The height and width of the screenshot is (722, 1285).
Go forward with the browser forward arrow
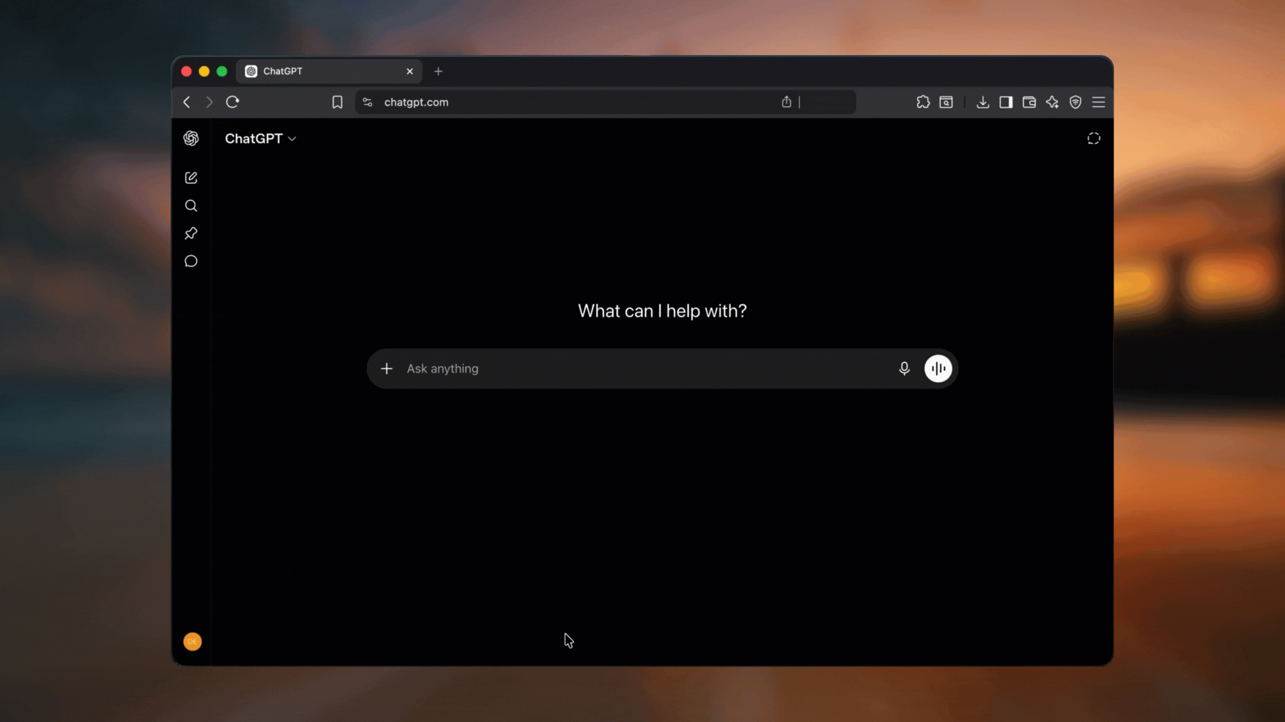(209, 102)
